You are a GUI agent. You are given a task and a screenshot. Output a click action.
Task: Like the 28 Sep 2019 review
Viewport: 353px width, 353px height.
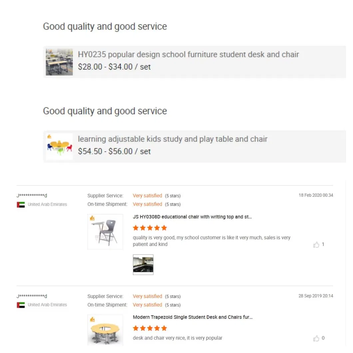(x=316, y=338)
